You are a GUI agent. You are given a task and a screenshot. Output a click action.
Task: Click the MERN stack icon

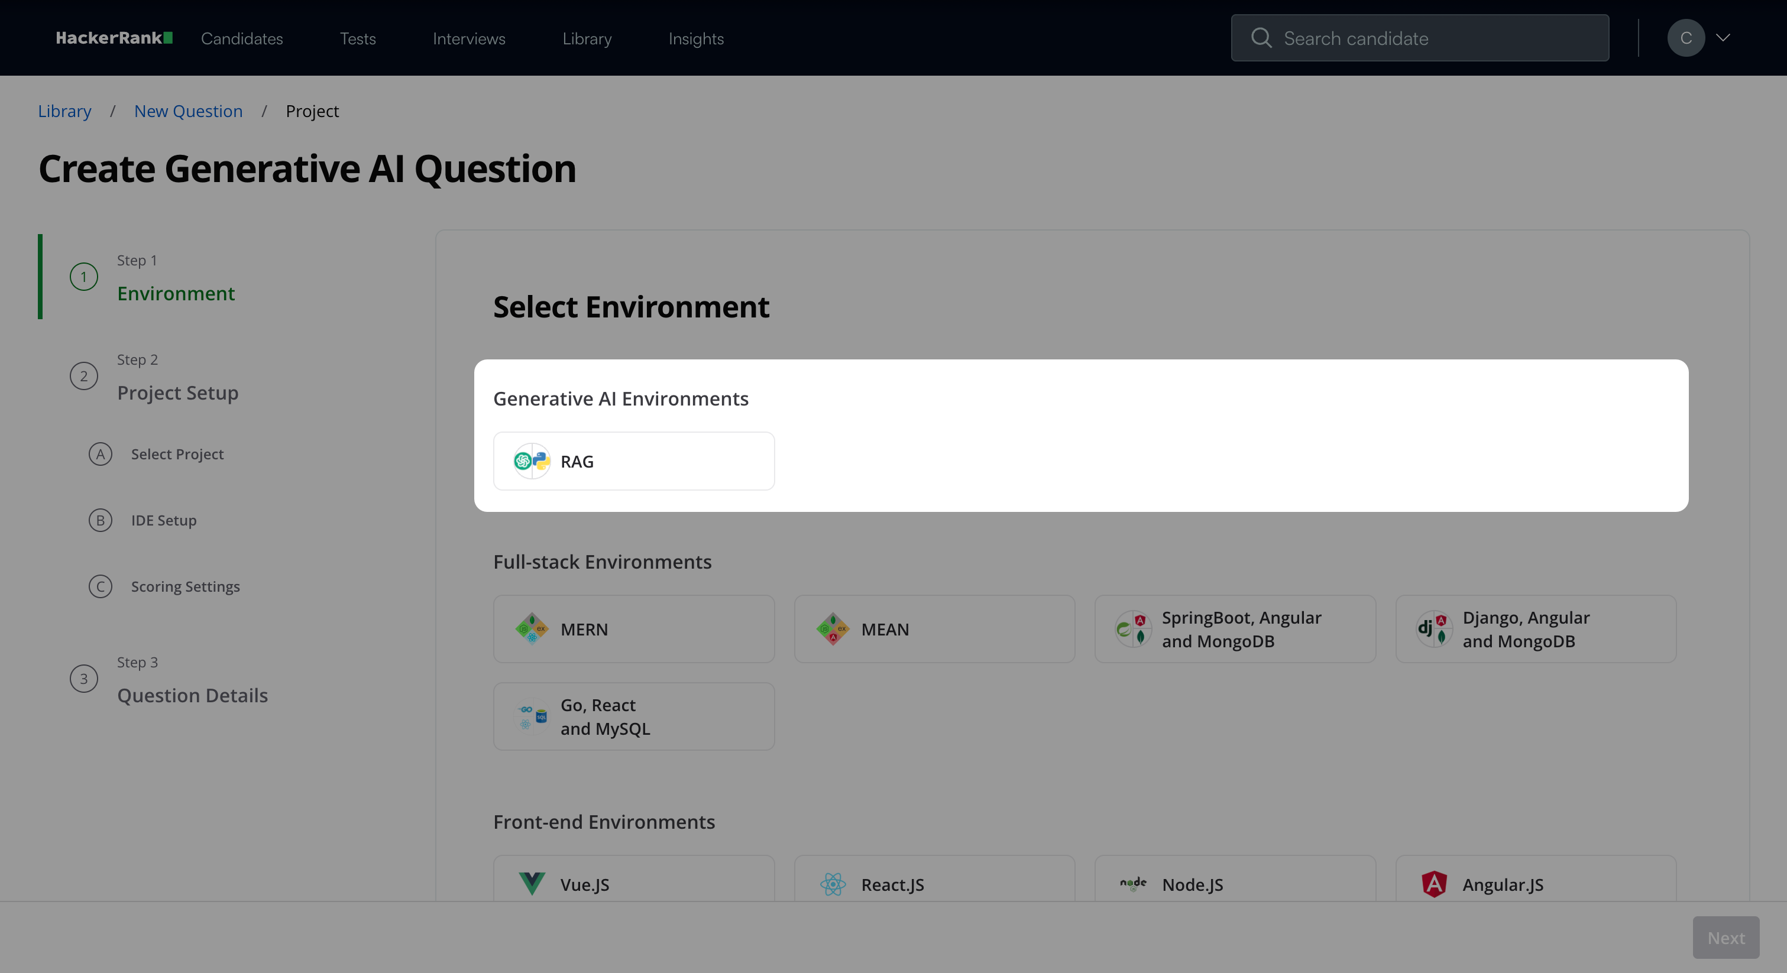pyautogui.click(x=532, y=629)
